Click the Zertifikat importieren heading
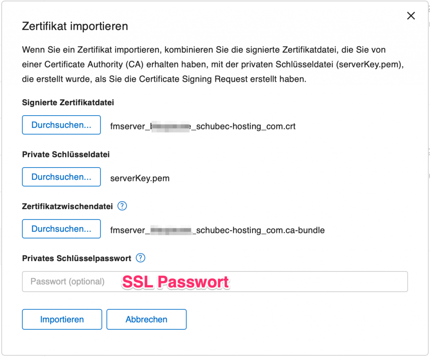The width and height of the screenshot is (430, 357). click(x=75, y=26)
